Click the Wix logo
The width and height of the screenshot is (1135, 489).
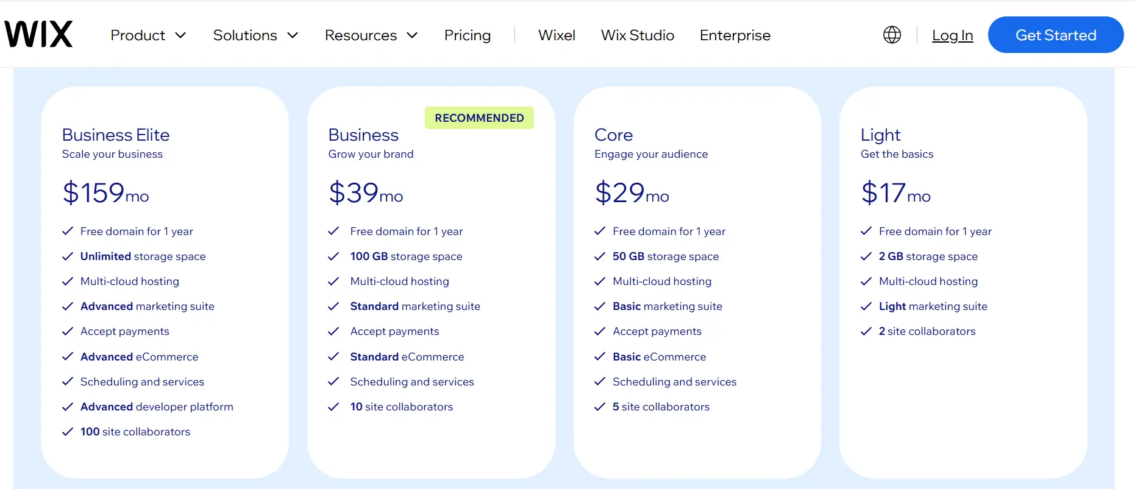(38, 34)
